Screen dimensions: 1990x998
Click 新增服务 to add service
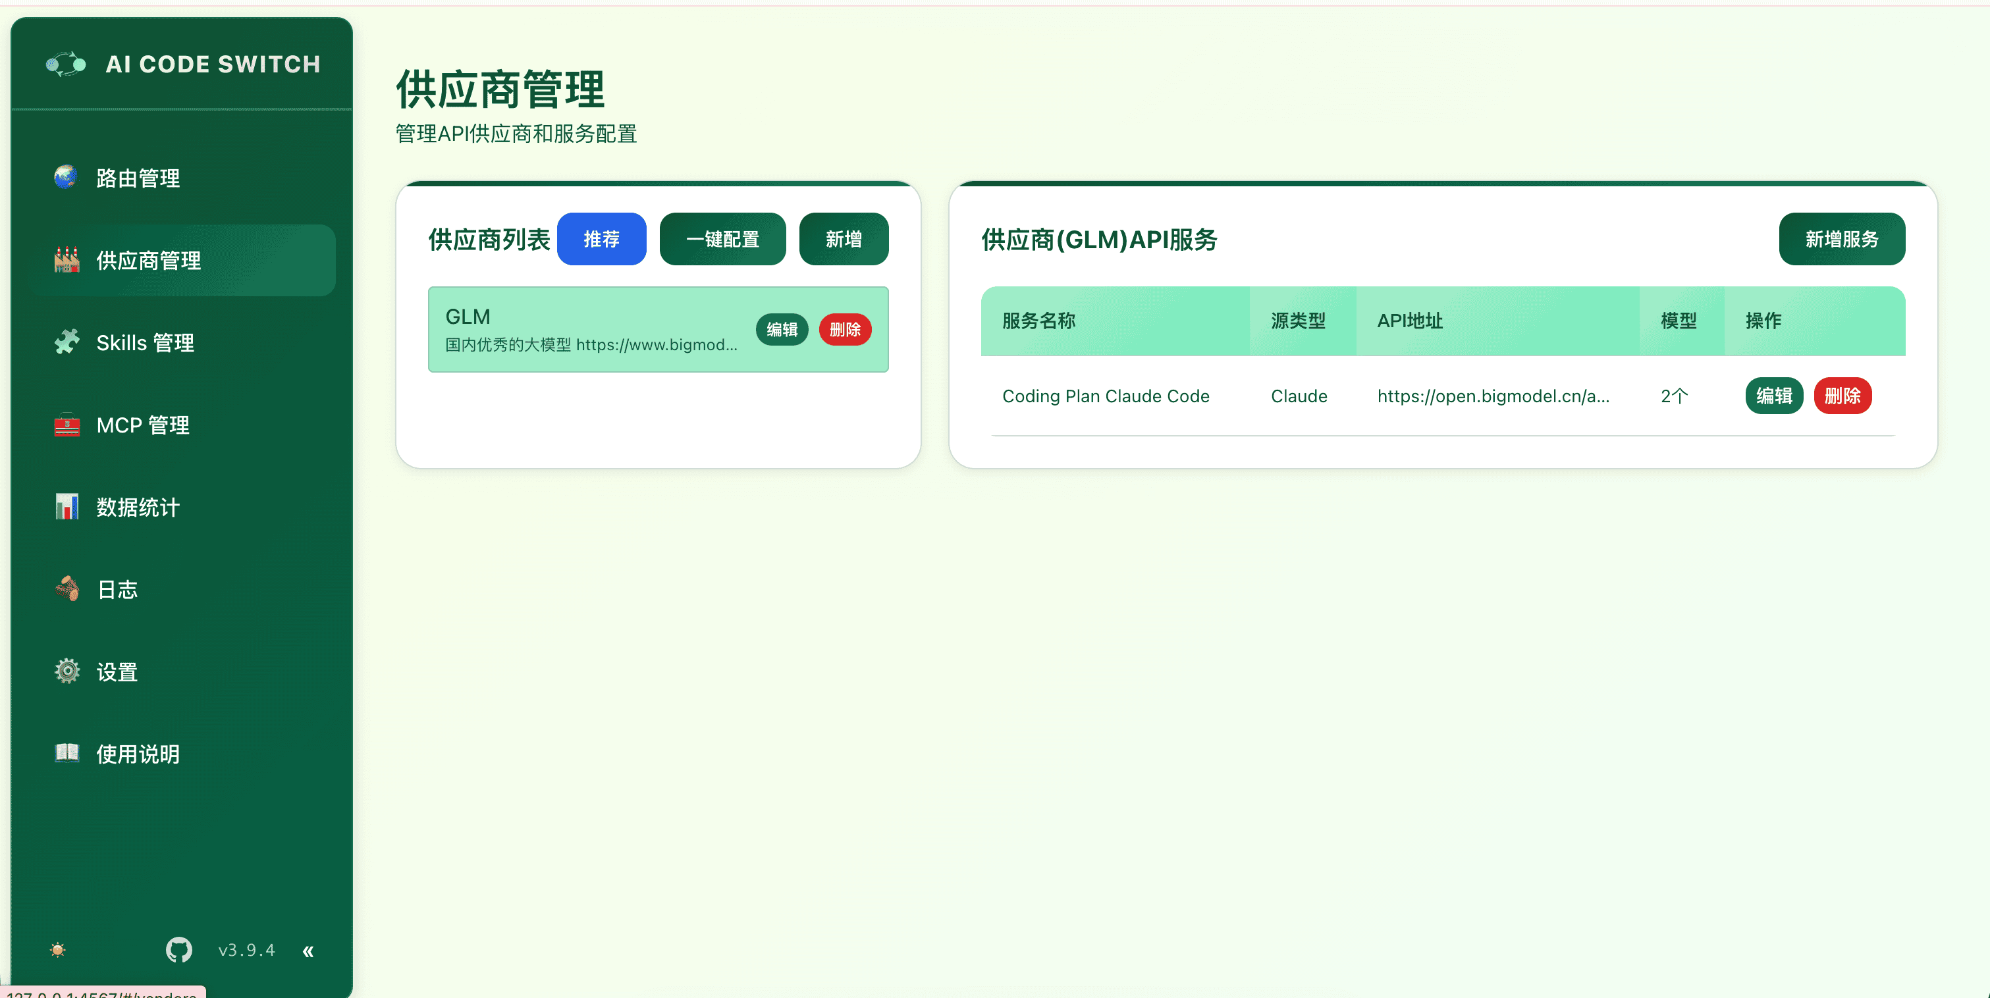[1841, 240]
